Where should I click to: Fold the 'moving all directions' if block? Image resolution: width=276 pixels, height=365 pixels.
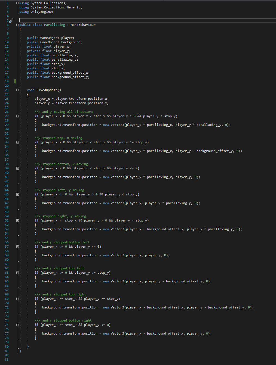(x=17, y=116)
